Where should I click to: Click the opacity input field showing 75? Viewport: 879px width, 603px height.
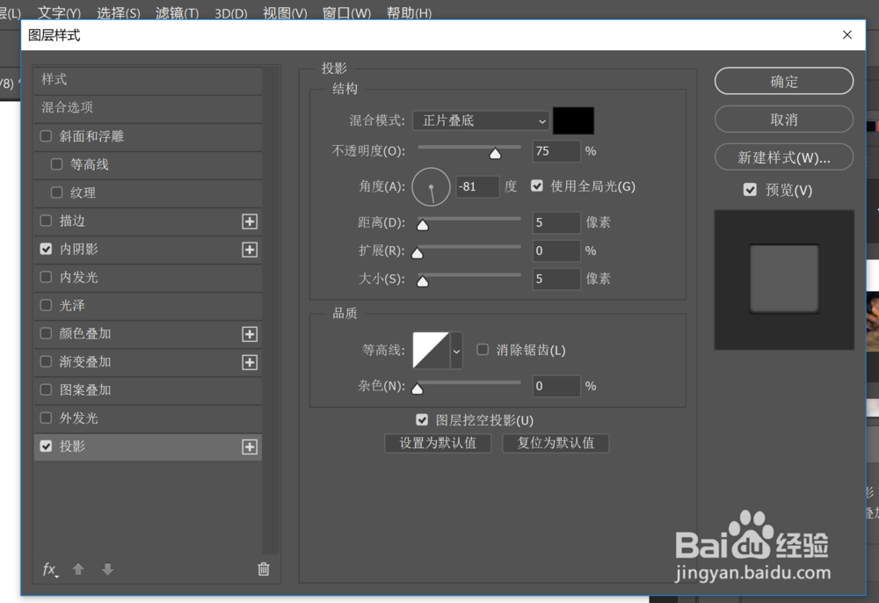click(x=556, y=151)
